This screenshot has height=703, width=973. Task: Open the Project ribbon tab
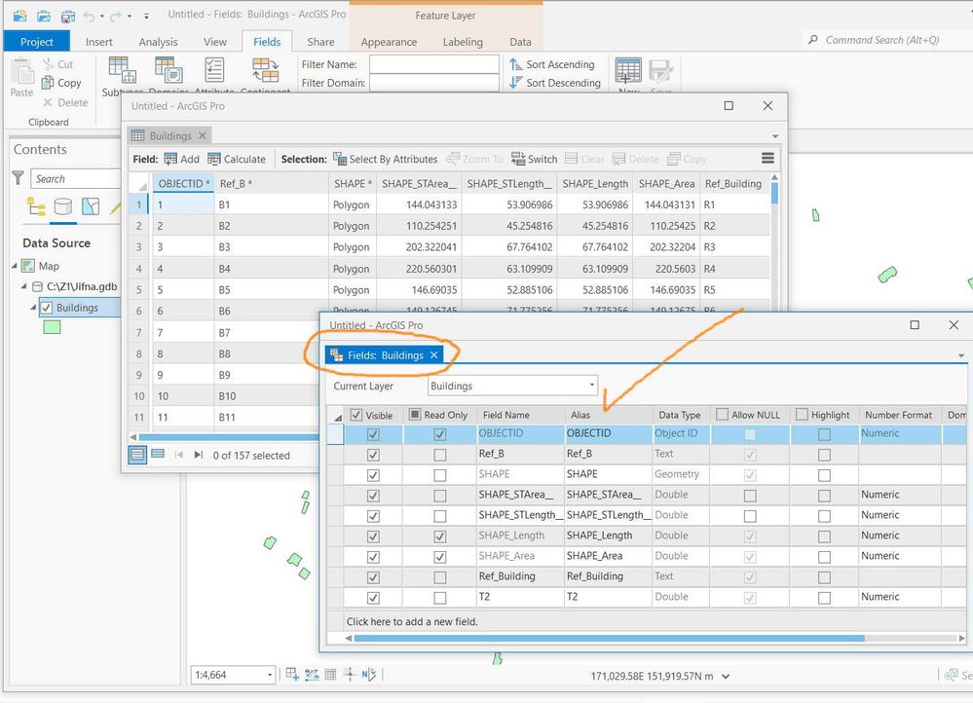coord(37,42)
